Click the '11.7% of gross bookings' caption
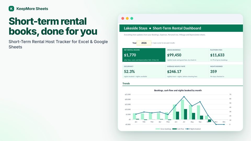251x141 pixels. pos(219,60)
